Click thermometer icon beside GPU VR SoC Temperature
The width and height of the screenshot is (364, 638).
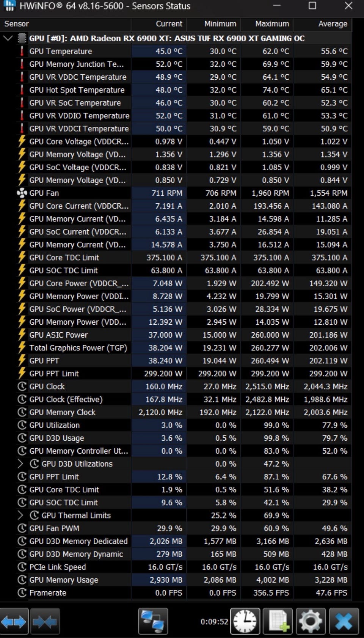(22, 103)
